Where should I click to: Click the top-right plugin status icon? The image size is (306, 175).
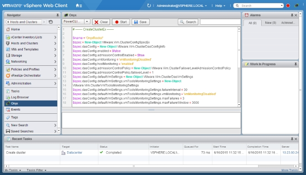(296, 5)
